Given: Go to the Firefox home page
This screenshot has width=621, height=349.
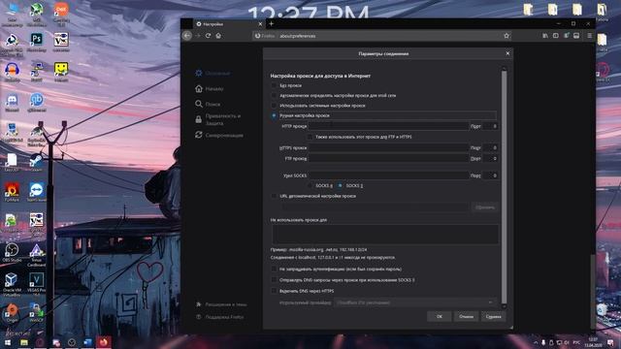Looking at the screenshot, I should click(218, 36).
